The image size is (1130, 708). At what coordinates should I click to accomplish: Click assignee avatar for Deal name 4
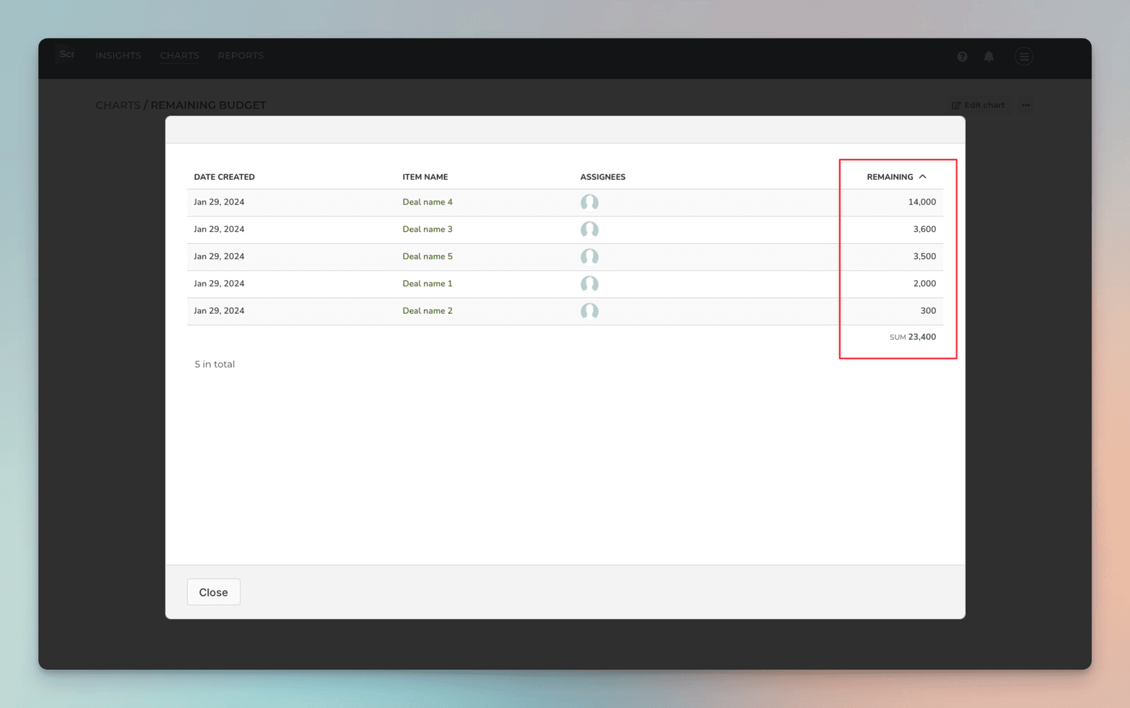coord(589,202)
